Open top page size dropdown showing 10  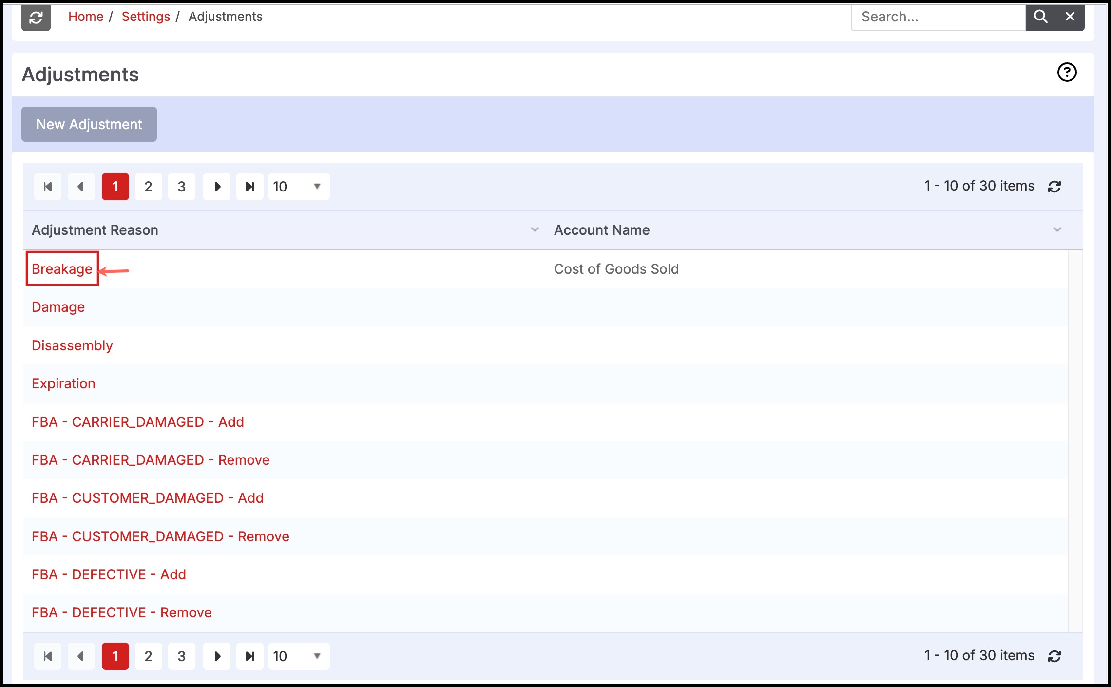click(299, 187)
